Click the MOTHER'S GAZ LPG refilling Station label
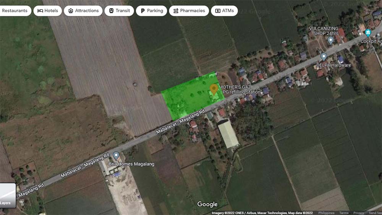The image size is (382, 215). tap(240, 89)
